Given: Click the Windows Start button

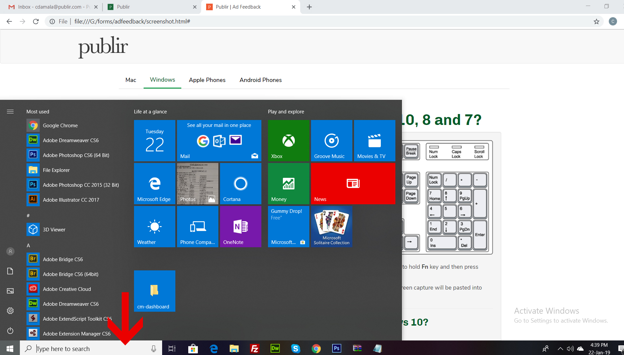Looking at the screenshot, I should (x=10, y=348).
